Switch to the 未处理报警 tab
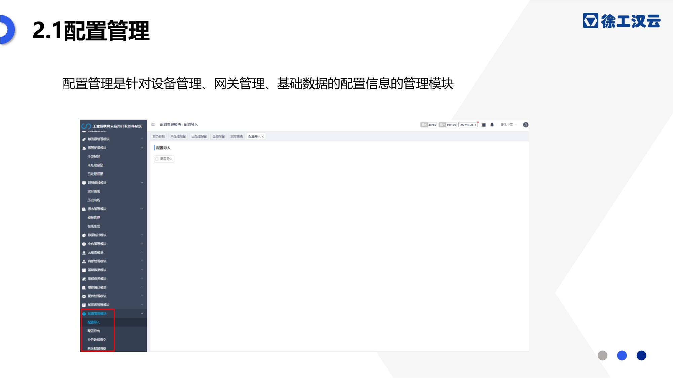The height and width of the screenshot is (378, 673). [178, 136]
